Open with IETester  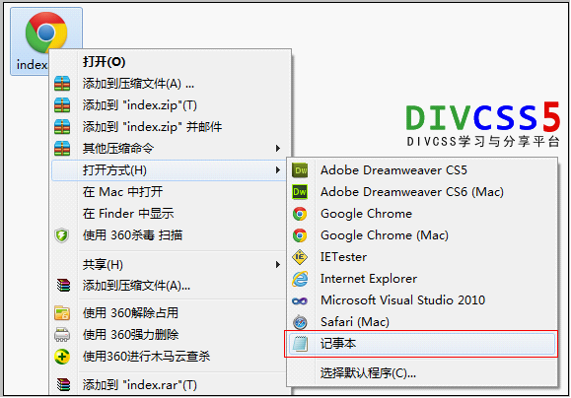(422, 257)
